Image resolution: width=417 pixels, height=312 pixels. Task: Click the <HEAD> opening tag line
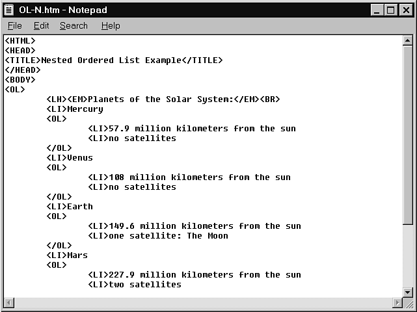[20, 51]
